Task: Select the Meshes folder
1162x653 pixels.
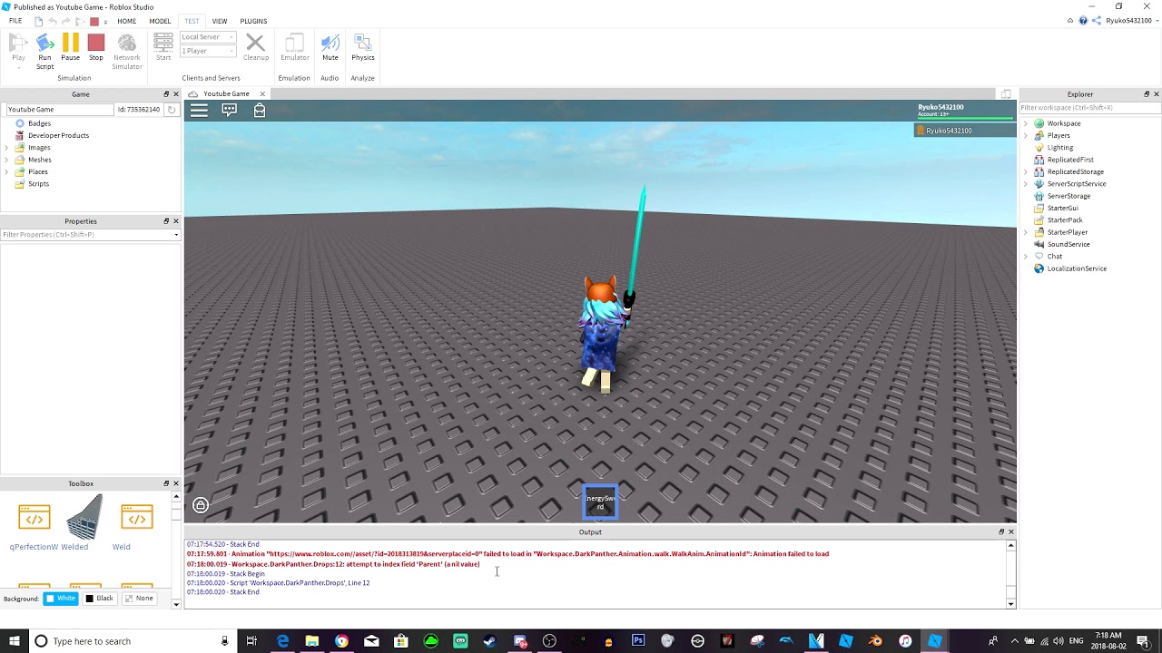Action: (x=39, y=160)
